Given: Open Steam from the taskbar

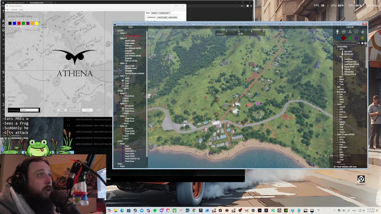Looking at the screenshot, I should (x=135, y=210).
